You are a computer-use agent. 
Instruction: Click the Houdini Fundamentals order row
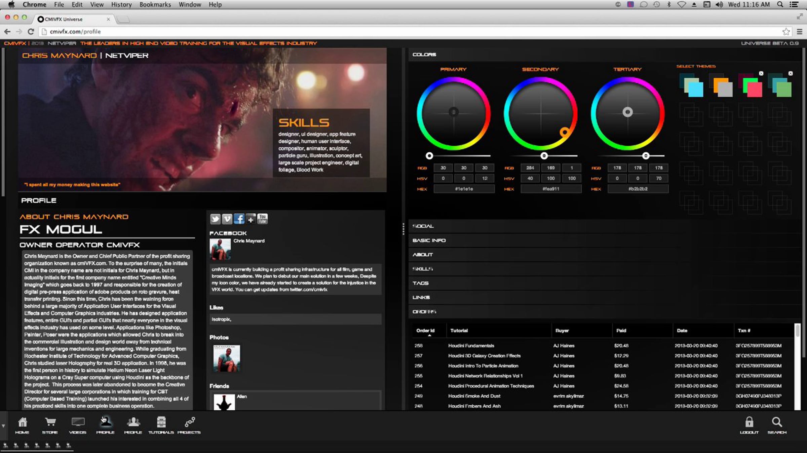pos(603,346)
